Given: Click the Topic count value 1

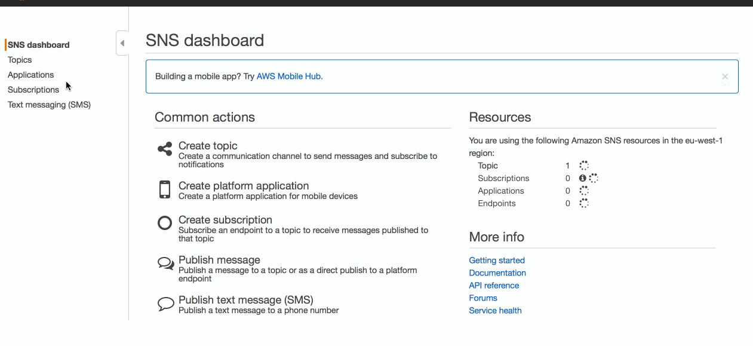Looking at the screenshot, I should 568,166.
